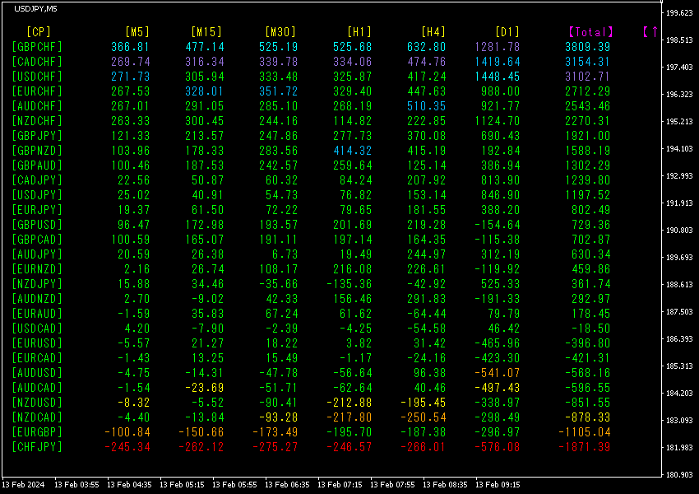The image size is (699, 494).
Task: Click the [AUDCAD] pair label
Action: 37,387
